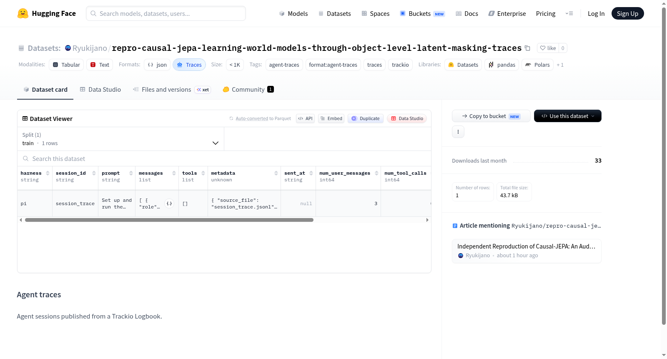Click the right scroll arrow of table
Screen dimensions: 667x359
pyautogui.click(x=427, y=220)
